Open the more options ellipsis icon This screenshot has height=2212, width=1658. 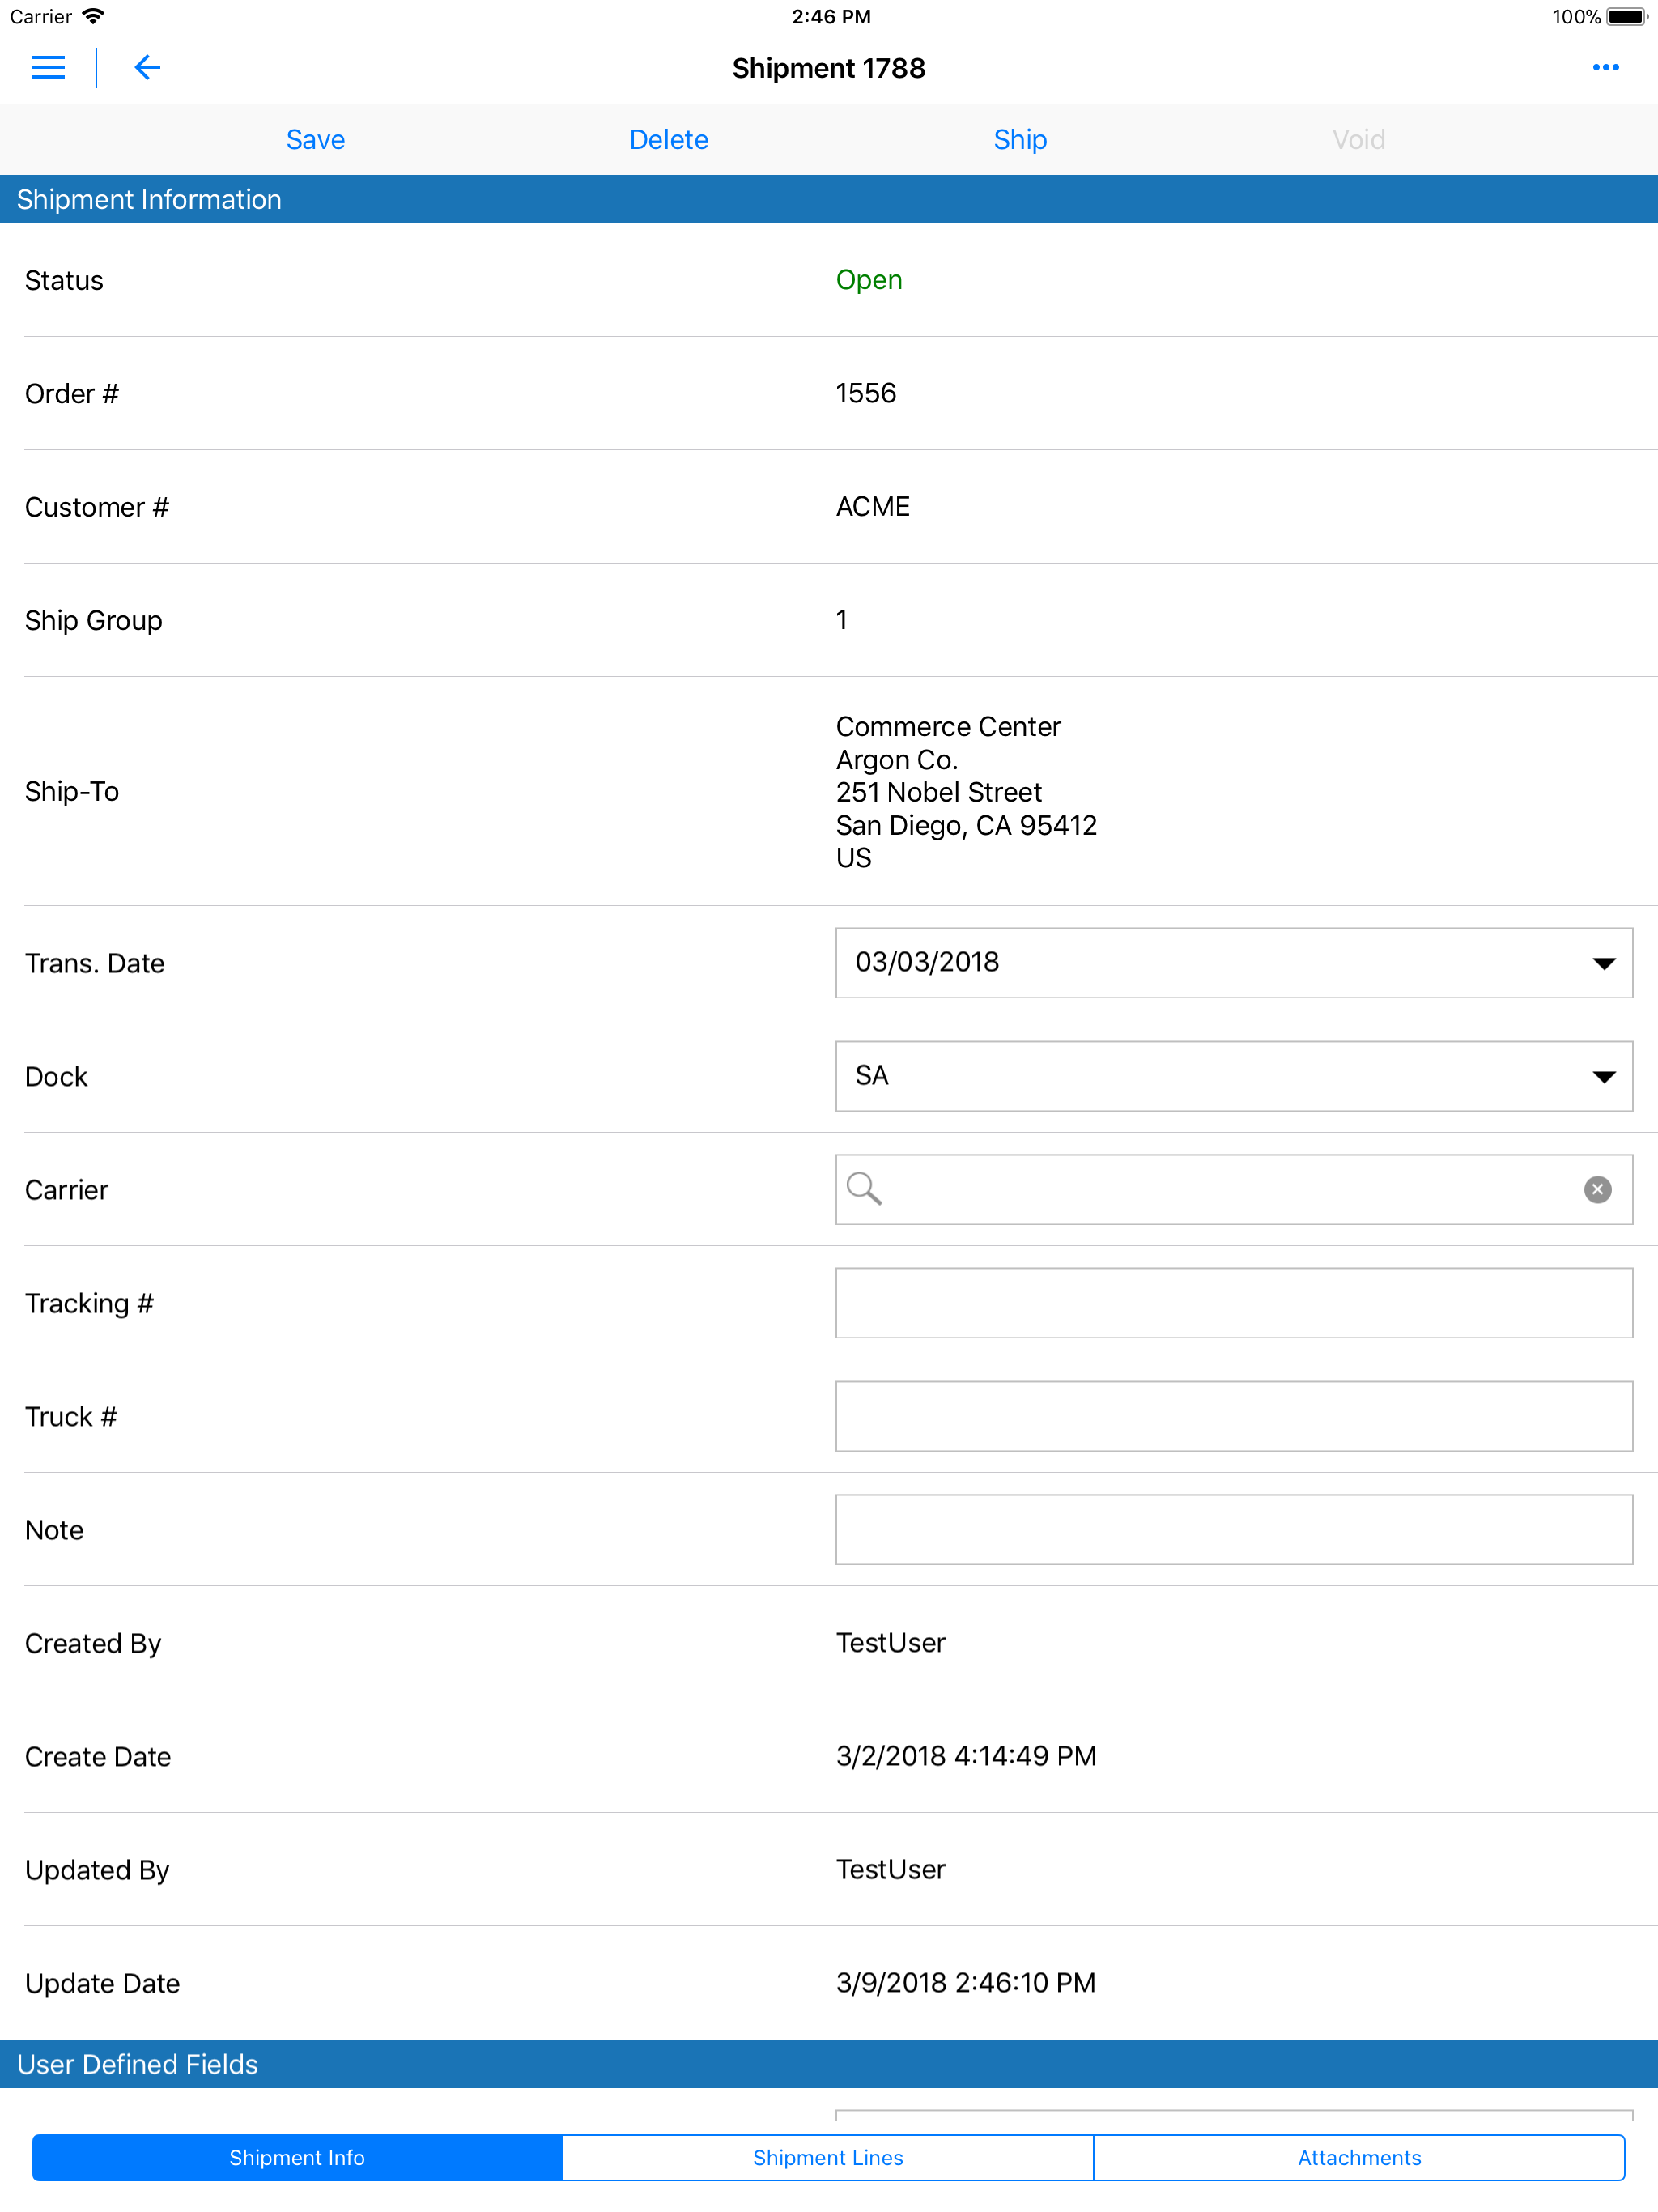coord(1605,68)
